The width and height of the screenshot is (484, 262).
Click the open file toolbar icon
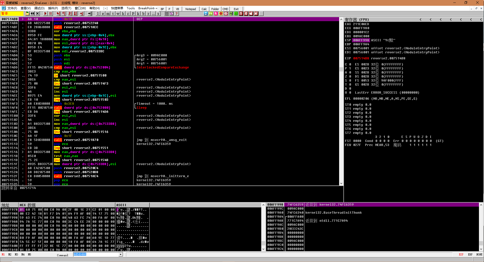(x=27, y=14)
